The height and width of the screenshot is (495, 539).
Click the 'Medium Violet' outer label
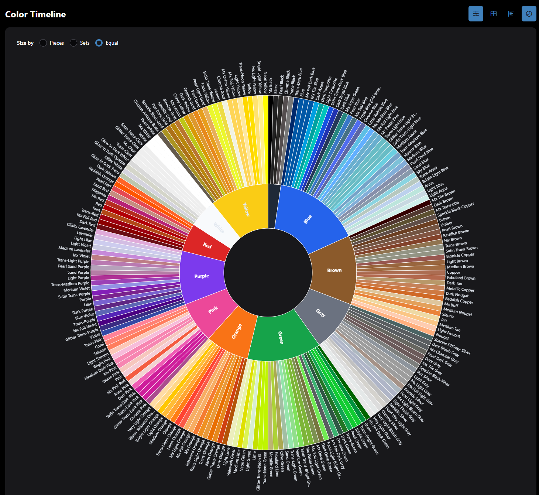point(77,289)
